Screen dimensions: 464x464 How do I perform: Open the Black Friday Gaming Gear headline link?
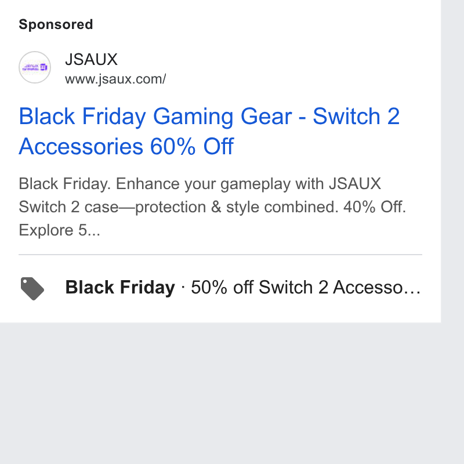(209, 131)
